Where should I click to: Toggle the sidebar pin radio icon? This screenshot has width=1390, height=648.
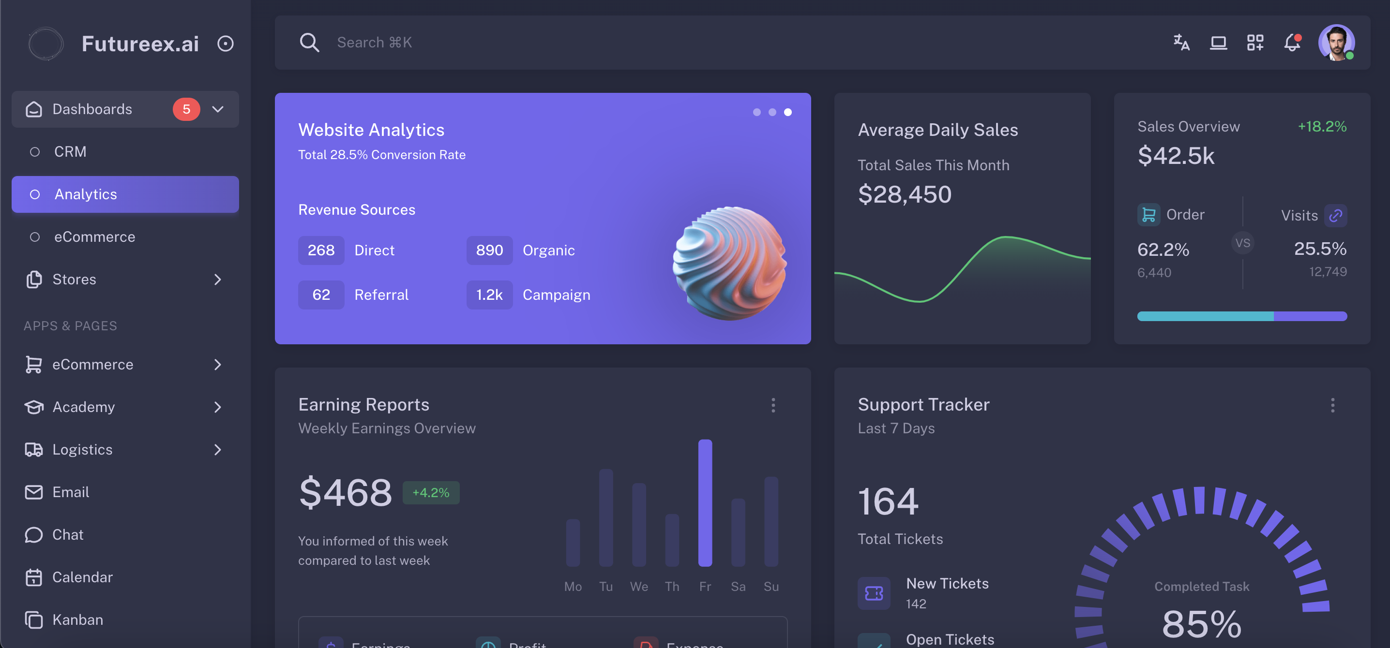[225, 43]
